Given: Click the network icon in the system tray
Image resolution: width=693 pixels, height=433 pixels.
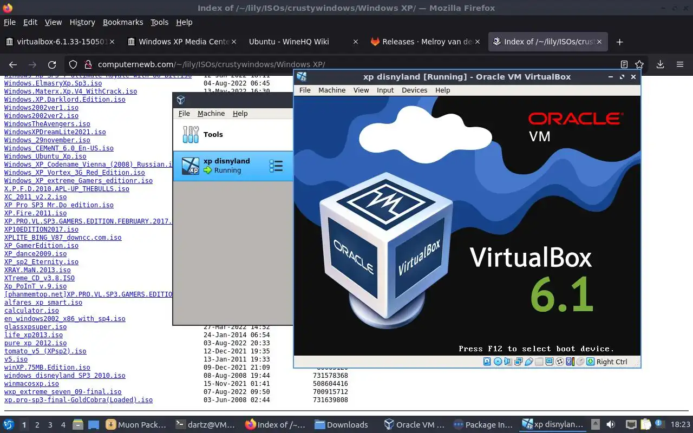Looking at the screenshot, I should pyautogui.click(x=631, y=424).
